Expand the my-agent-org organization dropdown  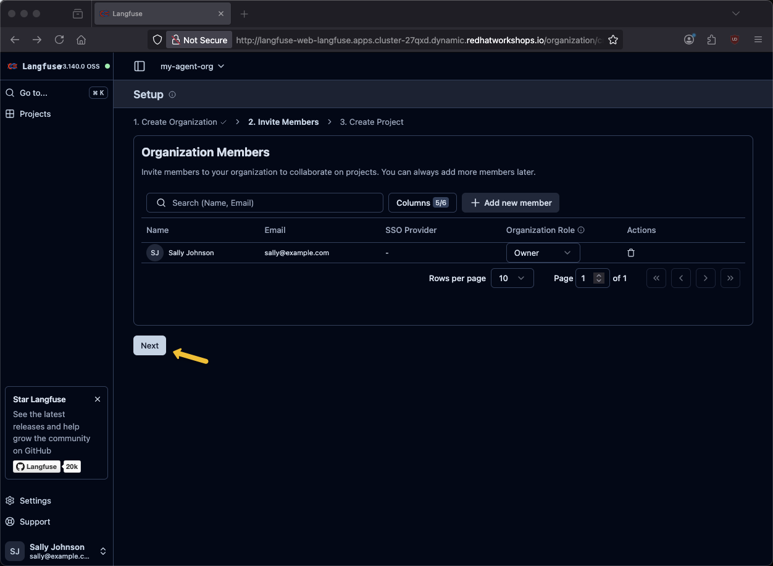(x=192, y=66)
